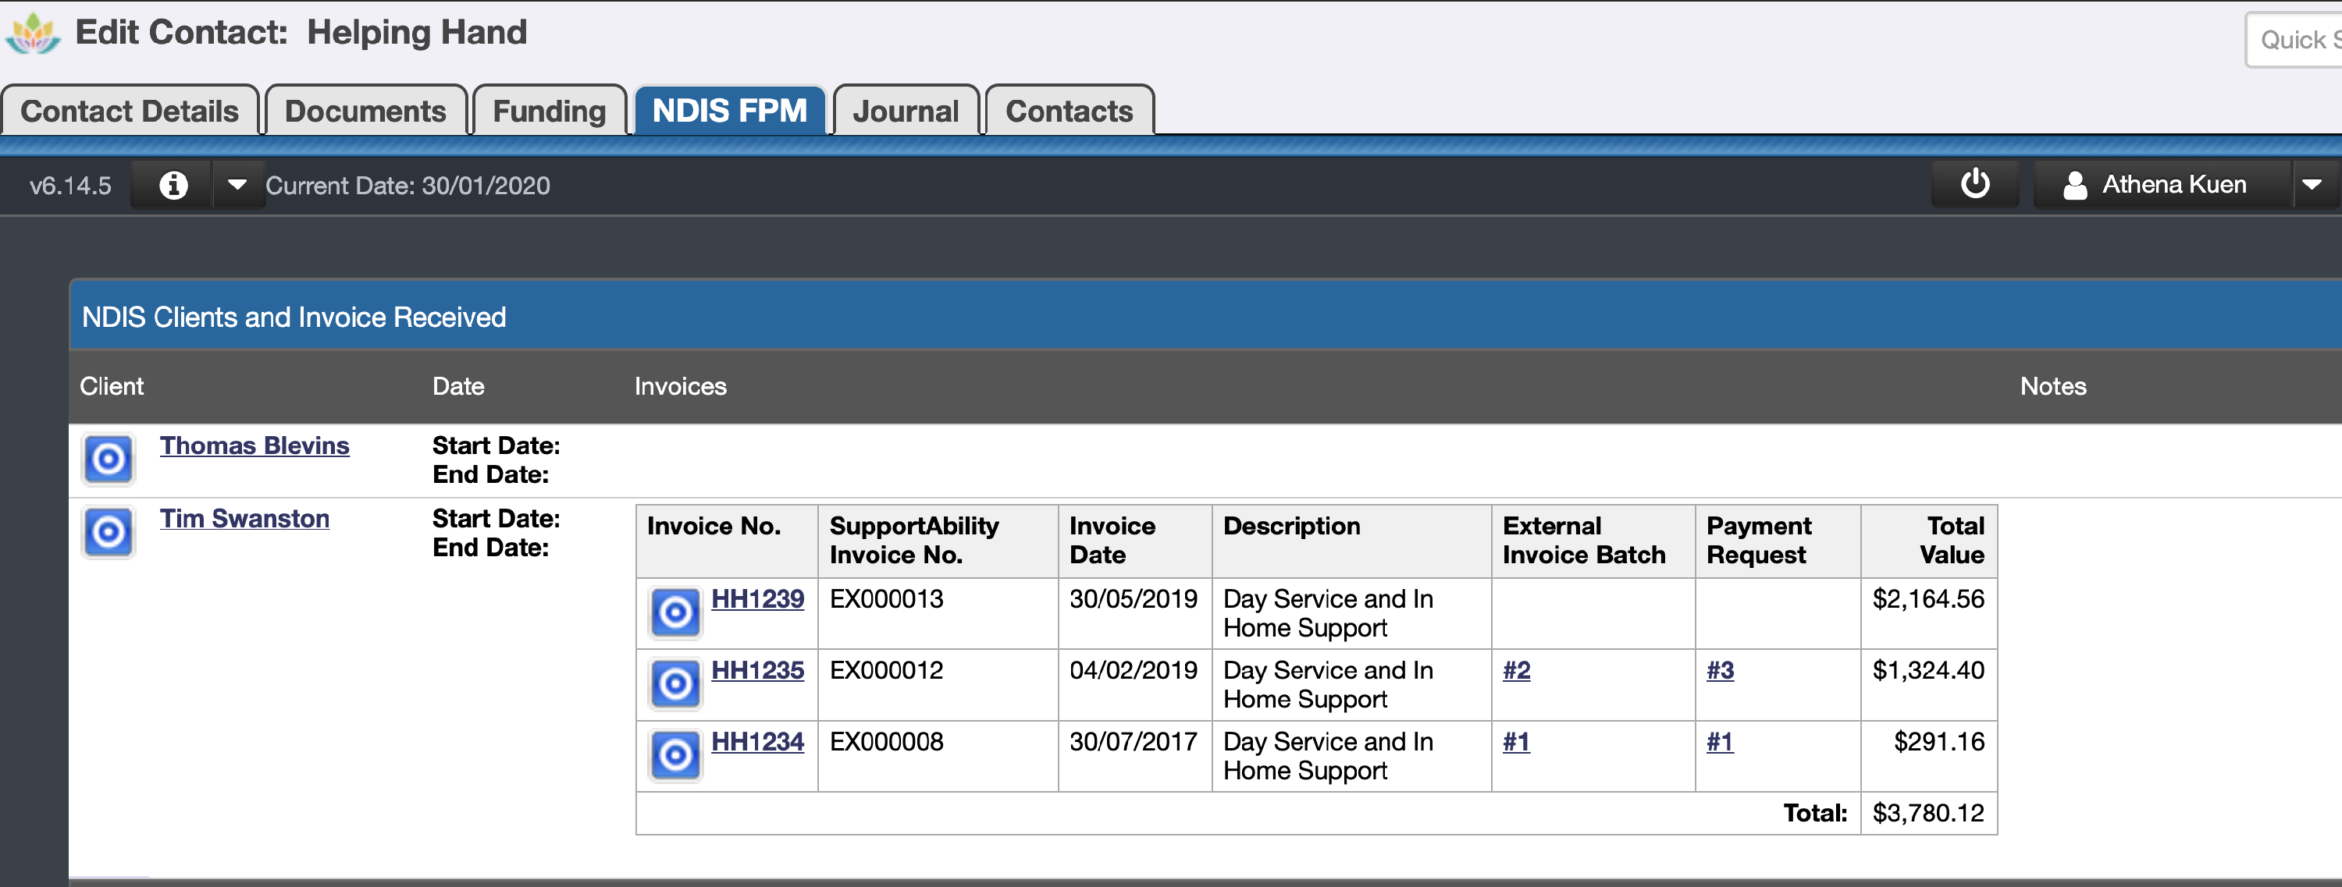2342x887 pixels.
Task: Switch to the Funding tab
Action: coord(548,110)
